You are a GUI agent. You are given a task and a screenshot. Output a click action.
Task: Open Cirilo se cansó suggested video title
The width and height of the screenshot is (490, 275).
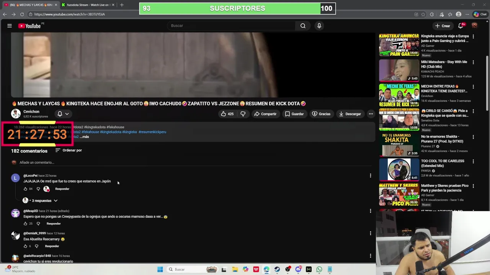[444, 113]
